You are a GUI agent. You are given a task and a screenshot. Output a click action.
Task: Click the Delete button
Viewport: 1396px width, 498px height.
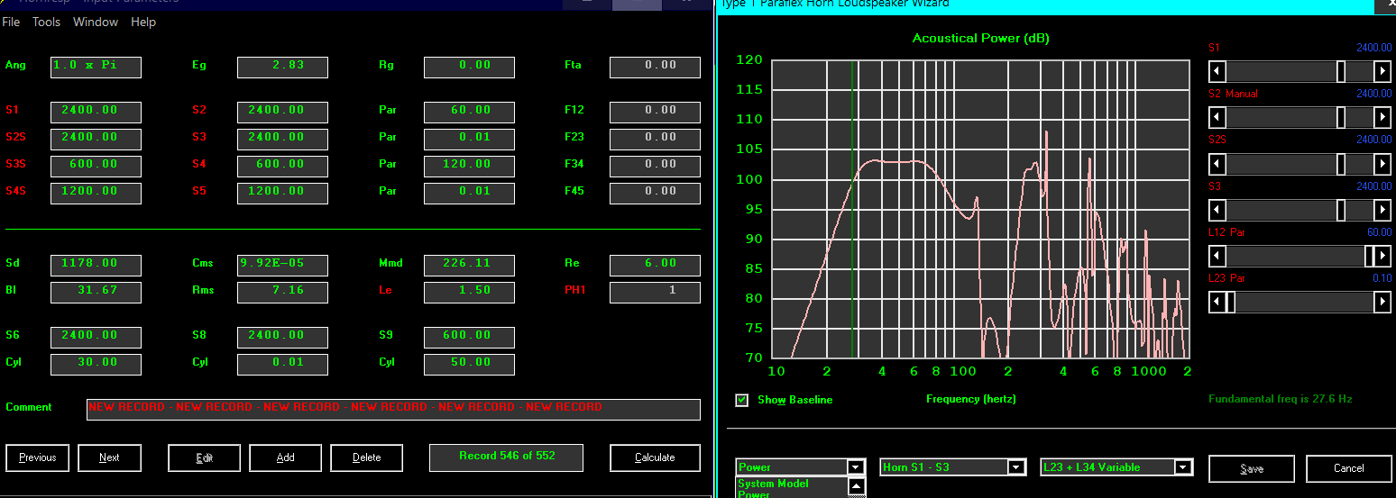coord(367,457)
